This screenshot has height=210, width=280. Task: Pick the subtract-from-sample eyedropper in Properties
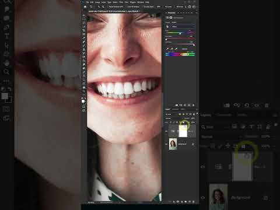(176, 49)
